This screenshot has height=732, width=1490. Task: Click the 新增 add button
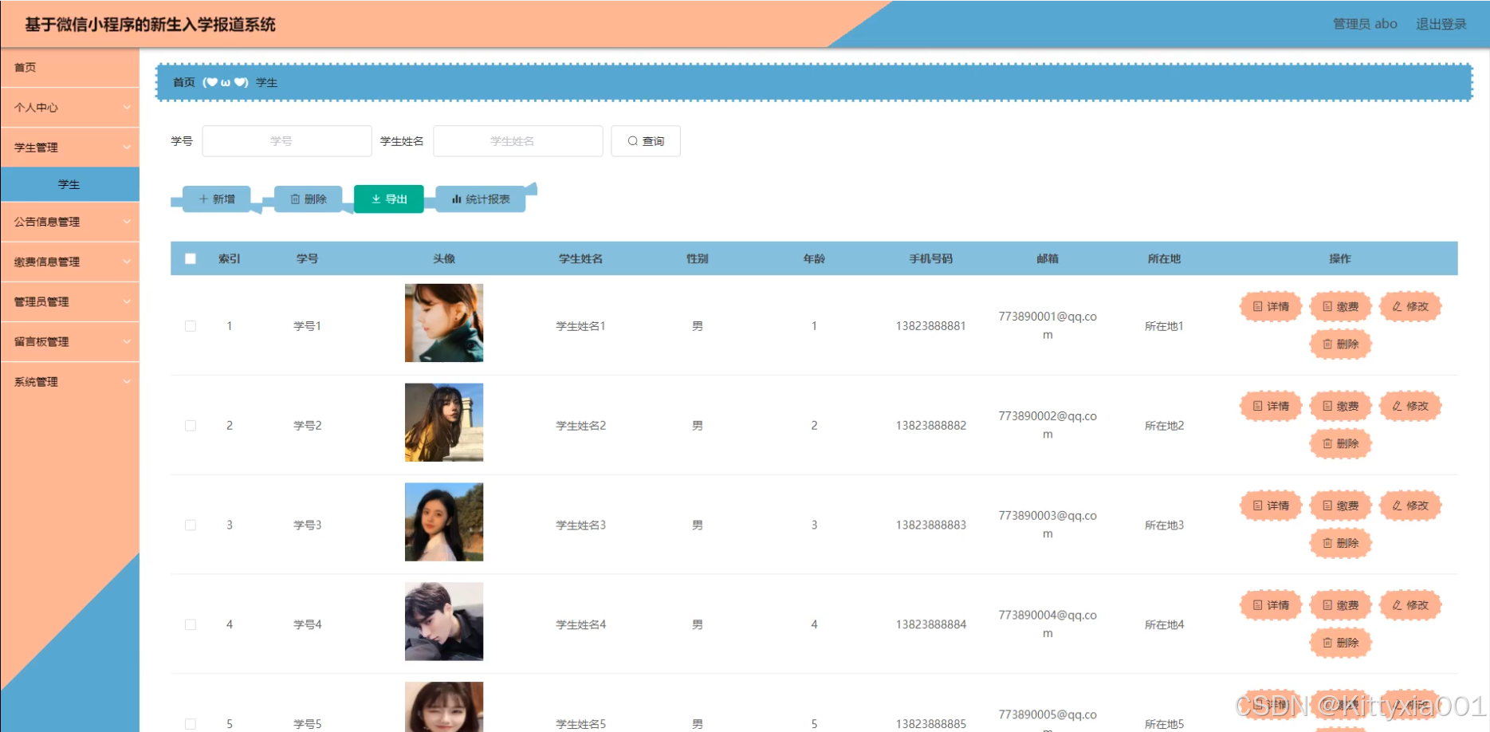click(217, 199)
